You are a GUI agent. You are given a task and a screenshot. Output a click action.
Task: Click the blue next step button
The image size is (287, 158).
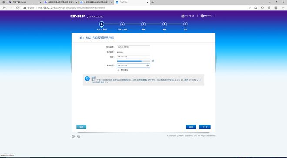205,127
